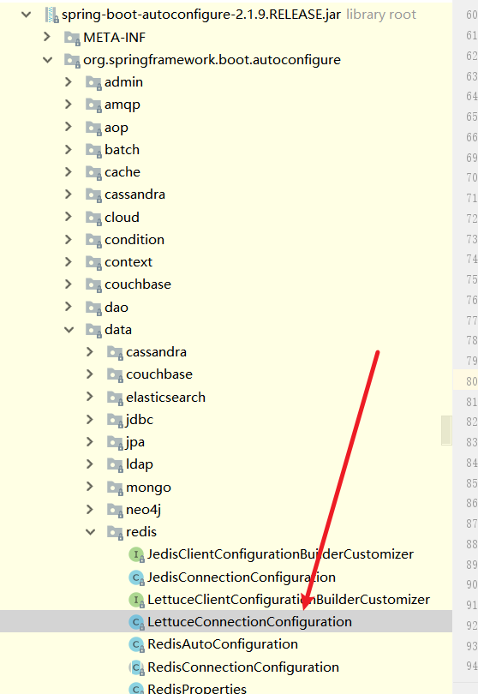Collapse the data package node
Screen dimensions: 478x694
pyautogui.click(x=69, y=330)
